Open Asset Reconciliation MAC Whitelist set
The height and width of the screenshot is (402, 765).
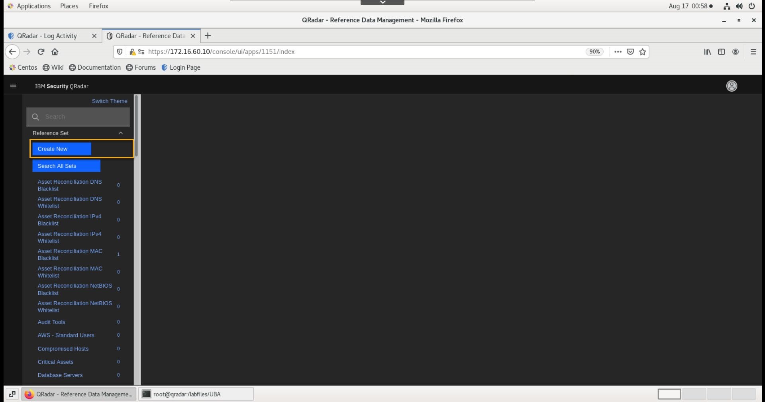coord(70,272)
